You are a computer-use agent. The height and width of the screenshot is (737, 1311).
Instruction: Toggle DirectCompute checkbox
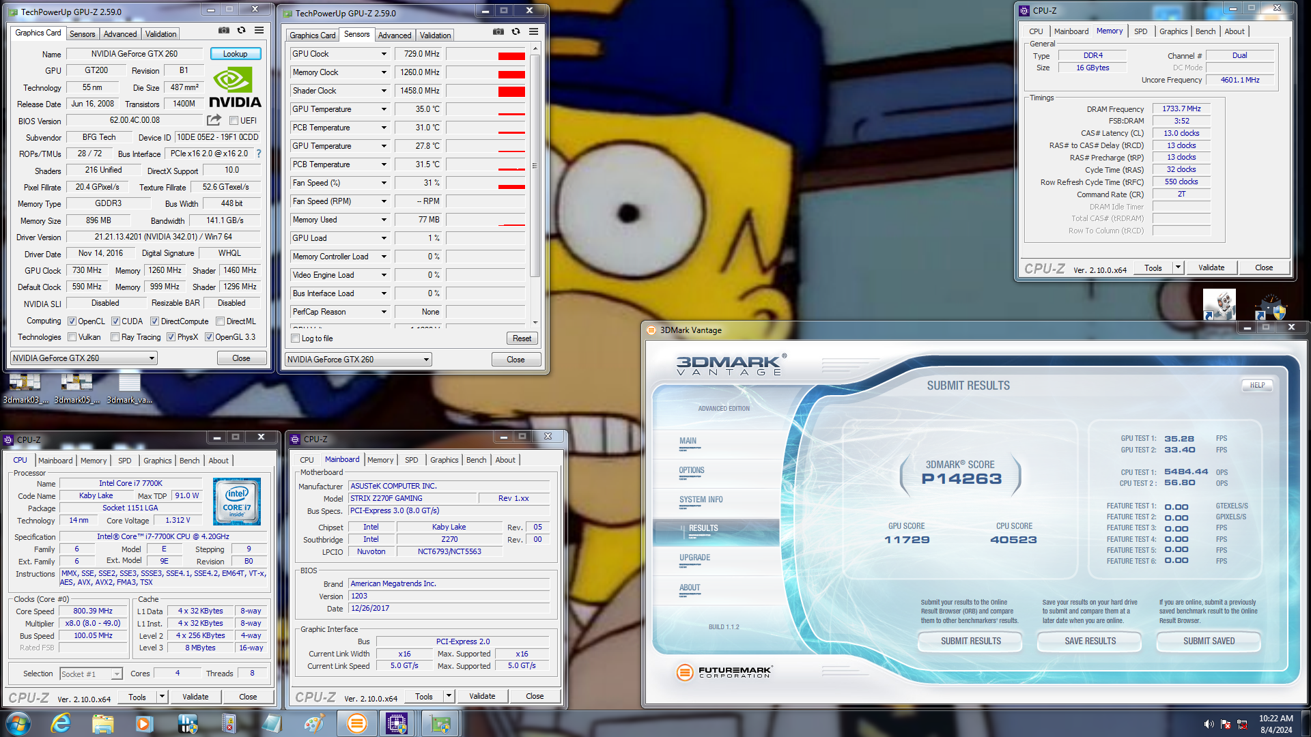(154, 321)
